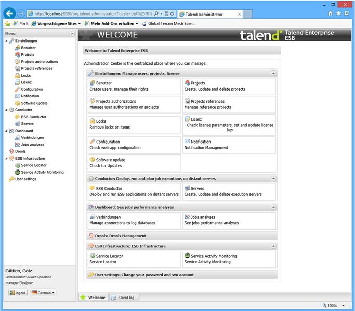Collapse Dashboard section in welcome panel

coord(273,207)
